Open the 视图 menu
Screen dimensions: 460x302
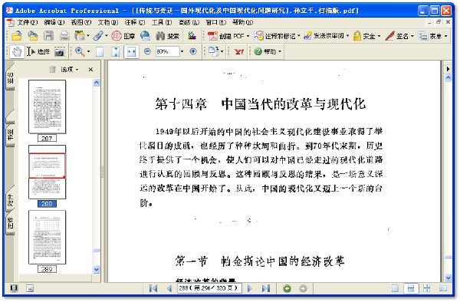81,22
